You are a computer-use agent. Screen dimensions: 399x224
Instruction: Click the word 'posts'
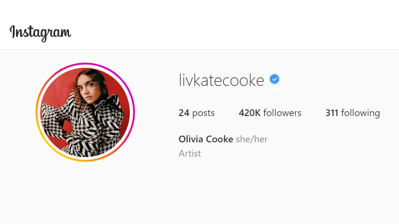point(203,113)
